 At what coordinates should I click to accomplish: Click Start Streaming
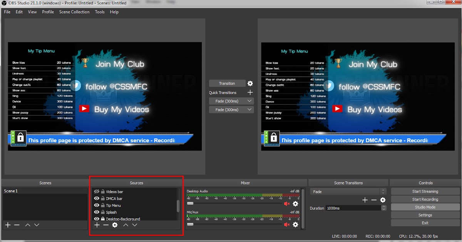[425, 191]
